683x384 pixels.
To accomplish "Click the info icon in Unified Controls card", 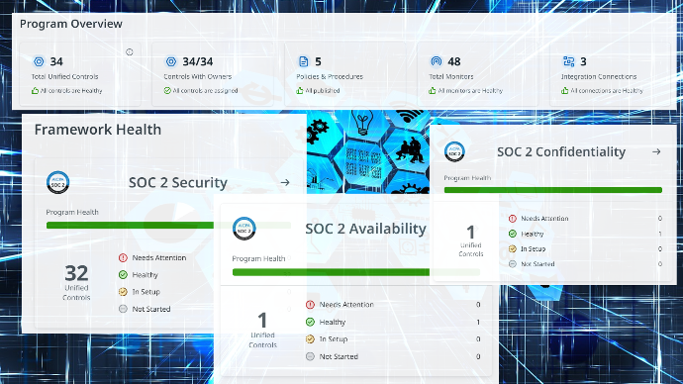I will click(130, 51).
